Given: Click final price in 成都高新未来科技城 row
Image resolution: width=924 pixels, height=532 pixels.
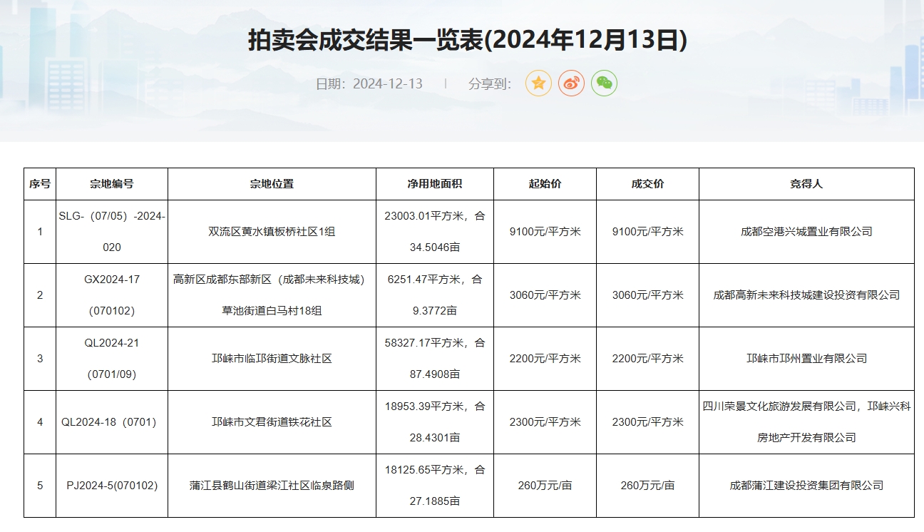Looking at the screenshot, I should click(647, 295).
